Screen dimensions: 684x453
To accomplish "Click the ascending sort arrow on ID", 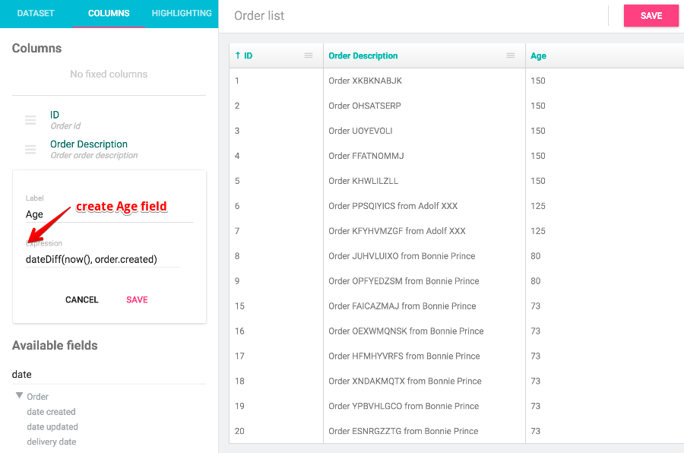I will [238, 55].
